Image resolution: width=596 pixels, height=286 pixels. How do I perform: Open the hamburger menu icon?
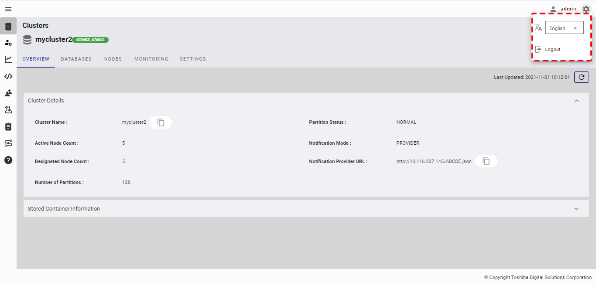(8, 9)
